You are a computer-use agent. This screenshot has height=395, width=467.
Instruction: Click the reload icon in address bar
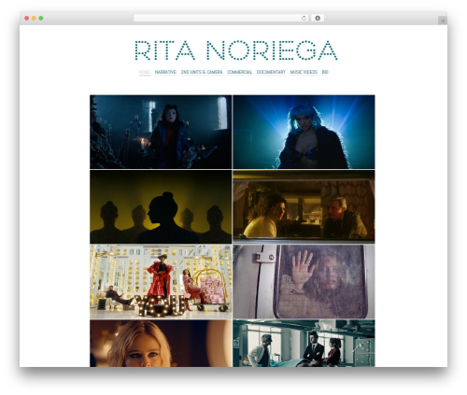point(304,18)
